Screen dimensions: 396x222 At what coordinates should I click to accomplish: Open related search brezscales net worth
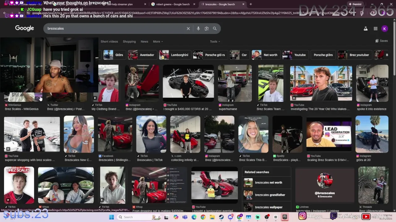(266, 183)
